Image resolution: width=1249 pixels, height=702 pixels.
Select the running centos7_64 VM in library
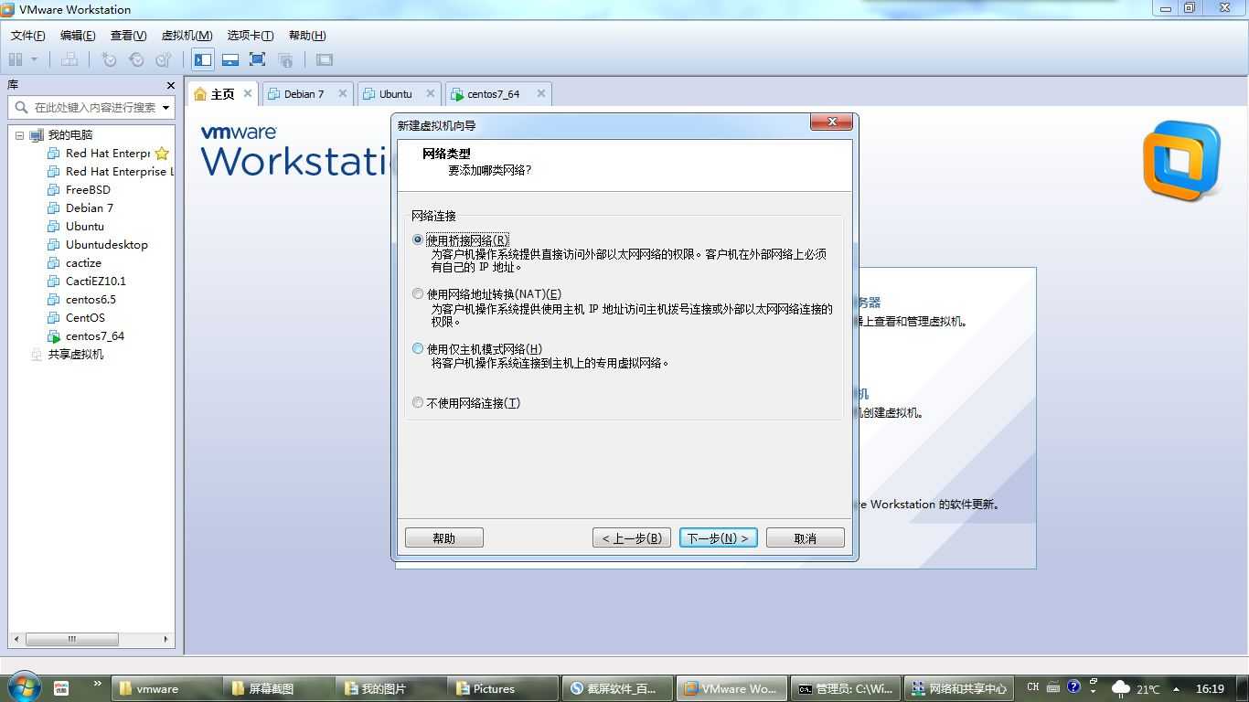[94, 336]
